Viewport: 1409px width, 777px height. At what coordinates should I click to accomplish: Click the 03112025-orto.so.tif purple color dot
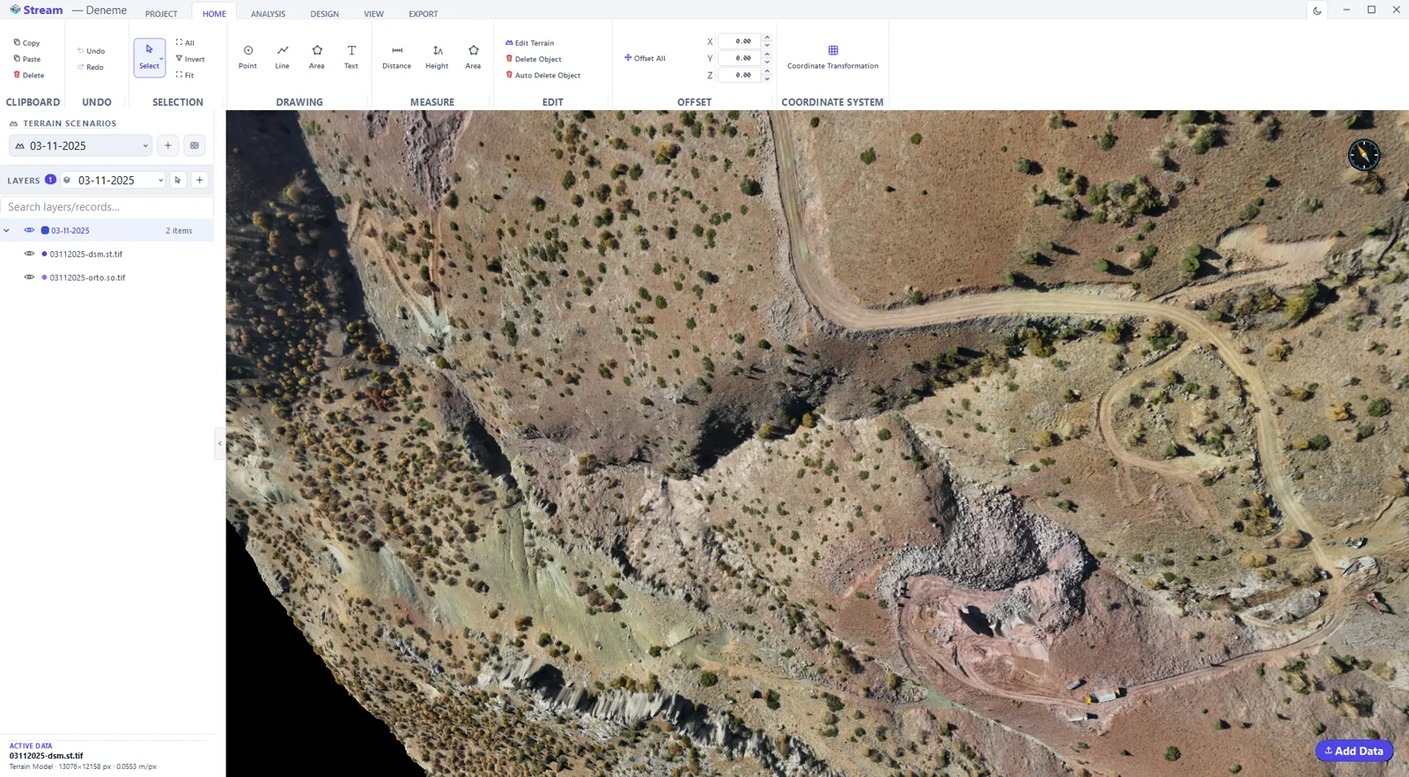[x=44, y=277]
